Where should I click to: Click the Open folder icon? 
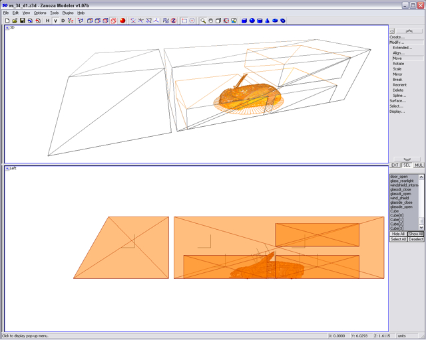point(14,21)
